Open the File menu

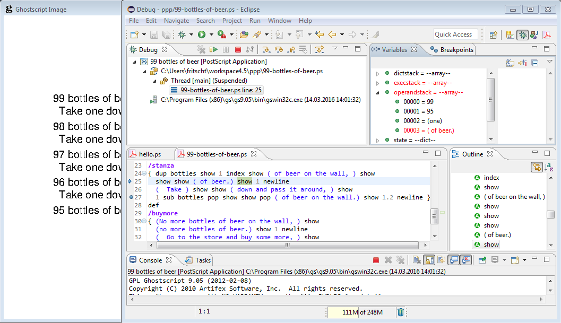[x=133, y=21]
